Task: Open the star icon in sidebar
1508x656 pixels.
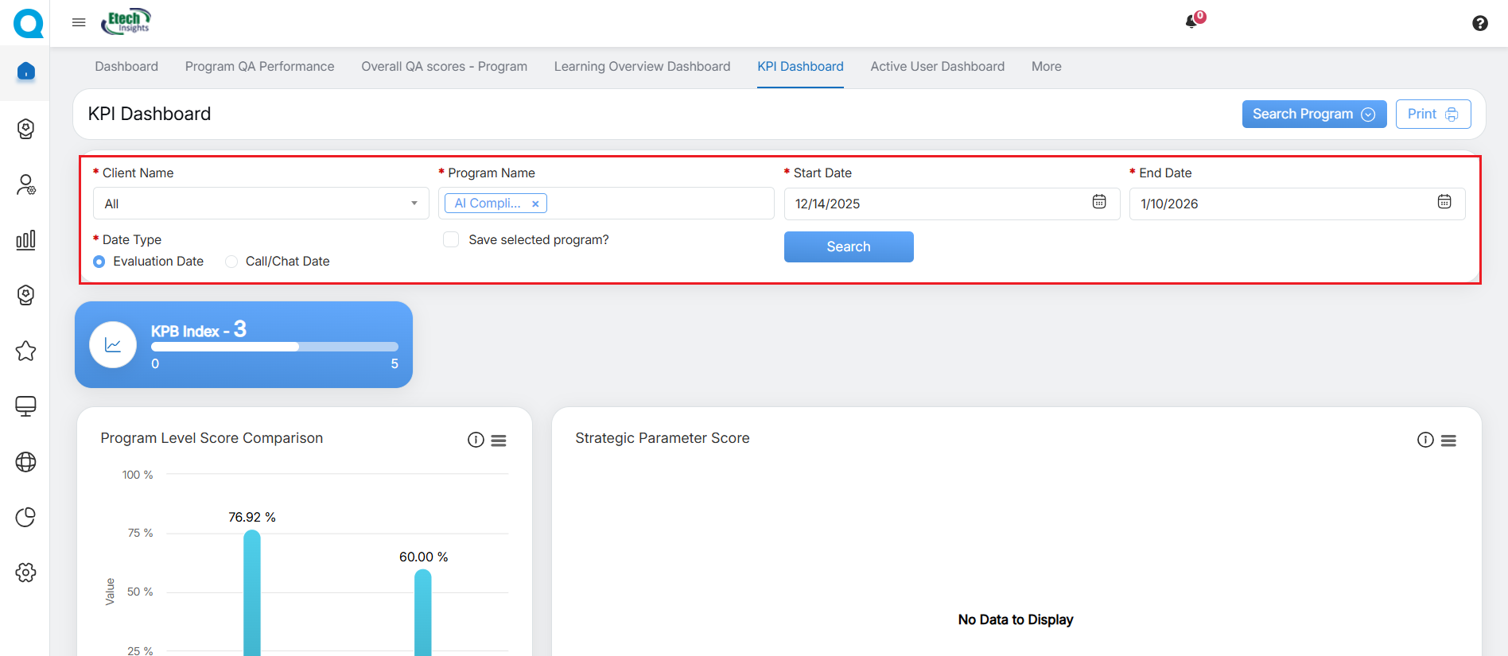Action: pos(25,351)
